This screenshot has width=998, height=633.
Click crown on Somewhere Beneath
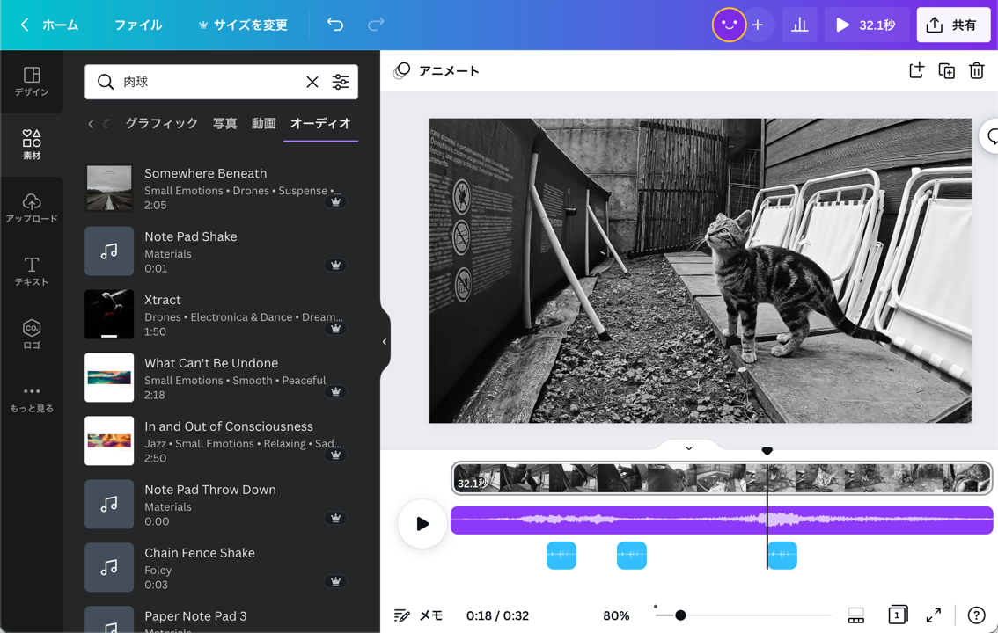pyautogui.click(x=335, y=202)
